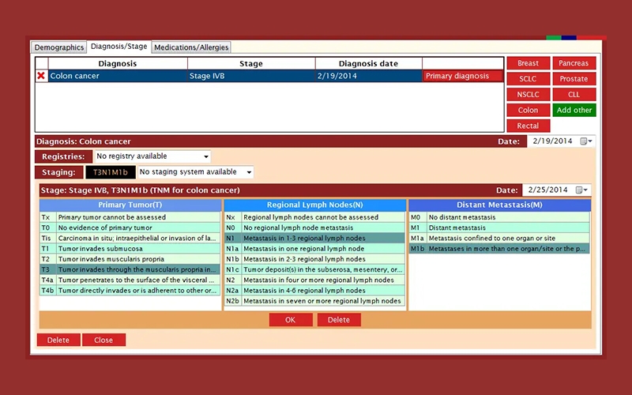Click the Primary Tumor(T) column header
632x395 pixels.
click(x=130, y=205)
